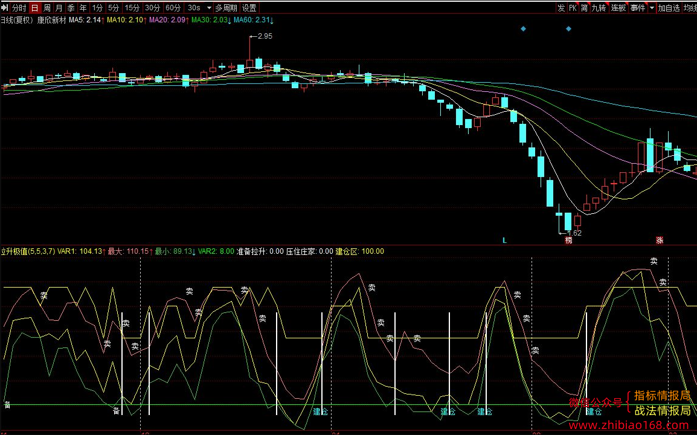Toggle the 连板 indicator button
This screenshot has height=435, width=697.
click(618, 8)
